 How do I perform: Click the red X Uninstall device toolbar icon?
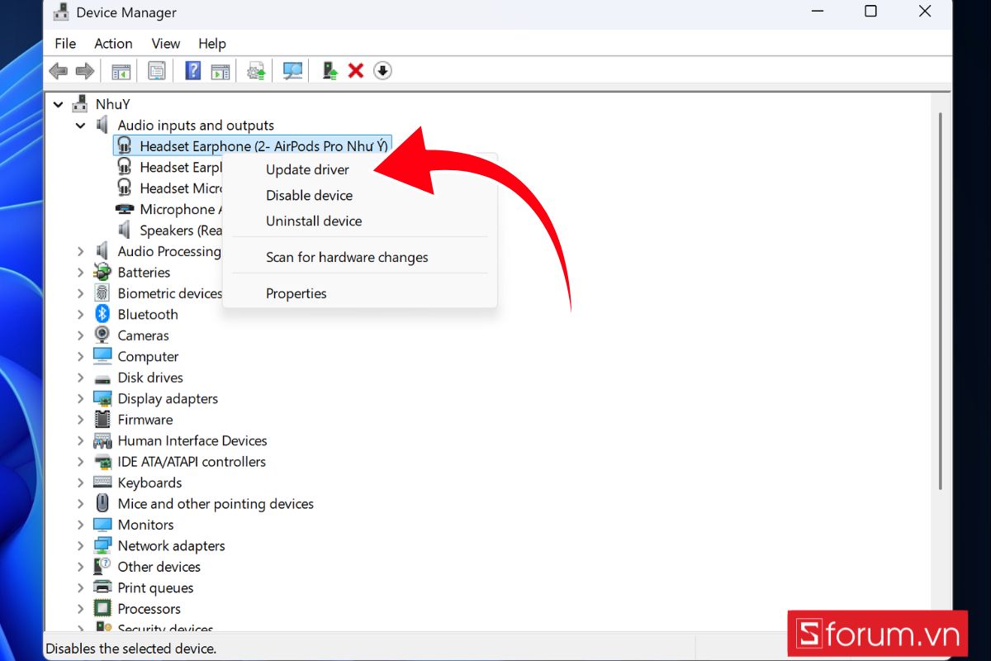(356, 71)
